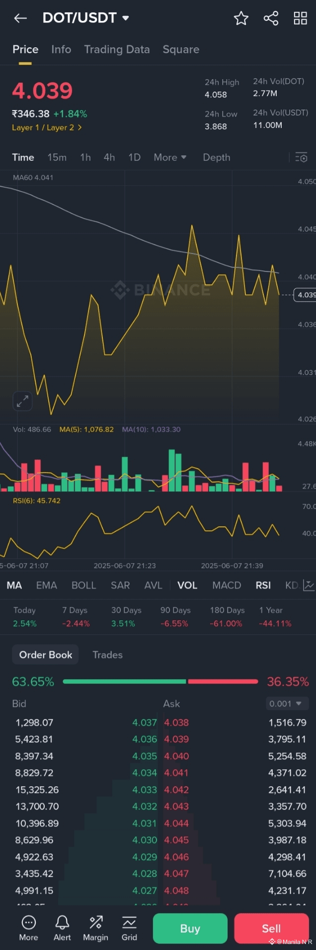Expand chart to fullscreen with arrows icon
The width and height of the screenshot is (316, 950).
22,401
